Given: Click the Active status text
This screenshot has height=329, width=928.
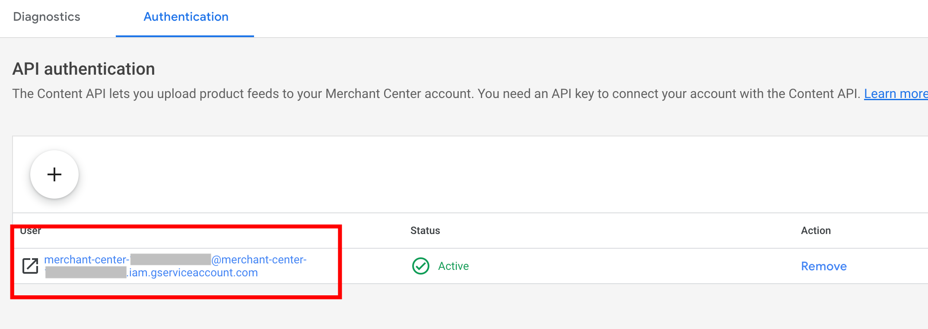Looking at the screenshot, I should pyautogui.click(x=453, y=266).
